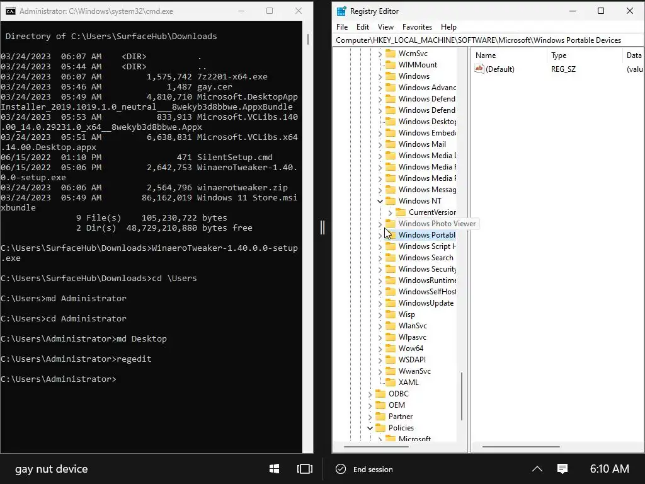Viewport: 645px width, 484px height.
Task: Click the regedit command line in cmd
Action: (x=76, y=359)
